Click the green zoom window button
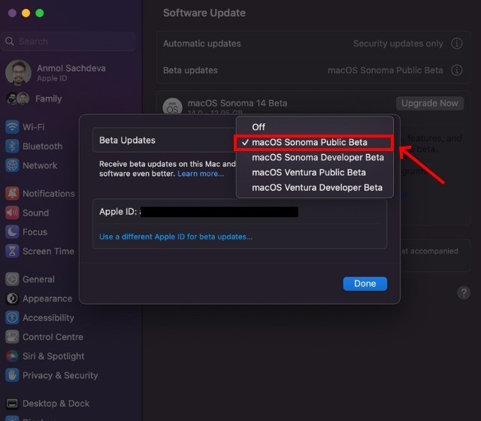Screen dimensions: 481x421 40,13
